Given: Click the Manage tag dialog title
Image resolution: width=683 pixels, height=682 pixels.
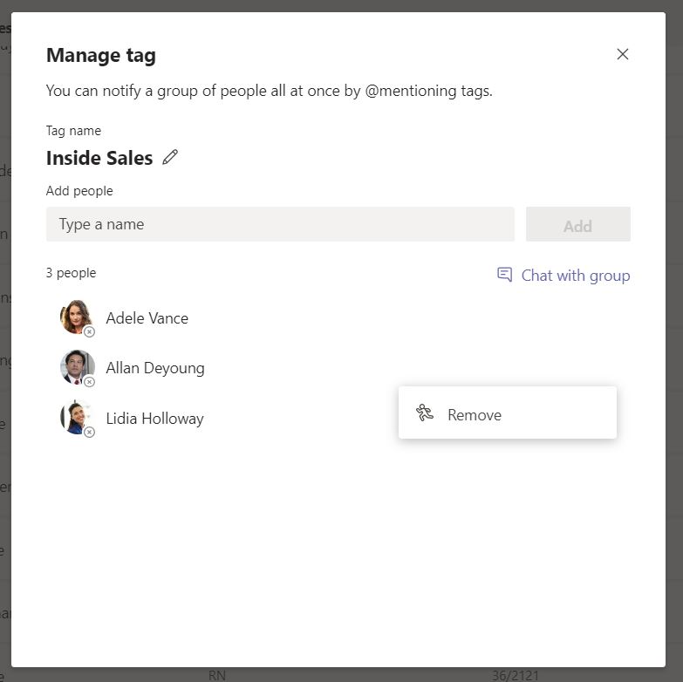Looking at the screenshot, I should (101, 56).
